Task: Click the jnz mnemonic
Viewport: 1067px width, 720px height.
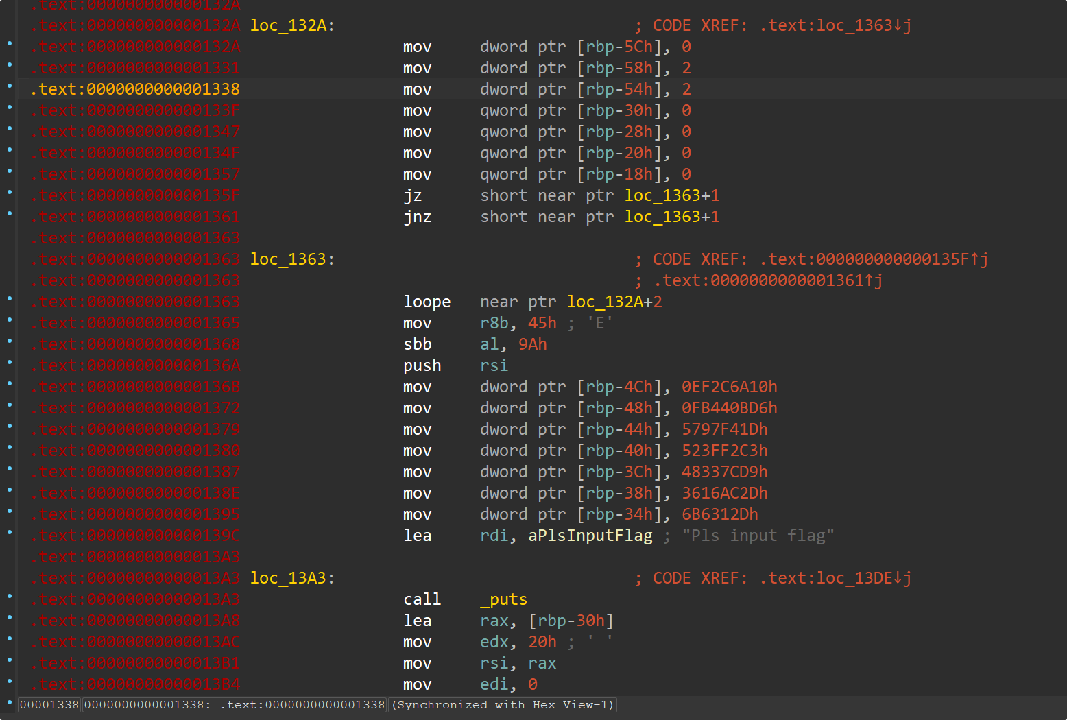Action: click(418, 217)
